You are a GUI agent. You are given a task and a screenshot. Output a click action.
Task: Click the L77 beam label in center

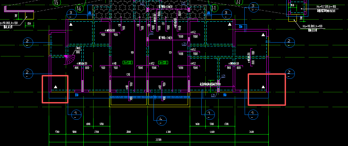click(151, 33)
